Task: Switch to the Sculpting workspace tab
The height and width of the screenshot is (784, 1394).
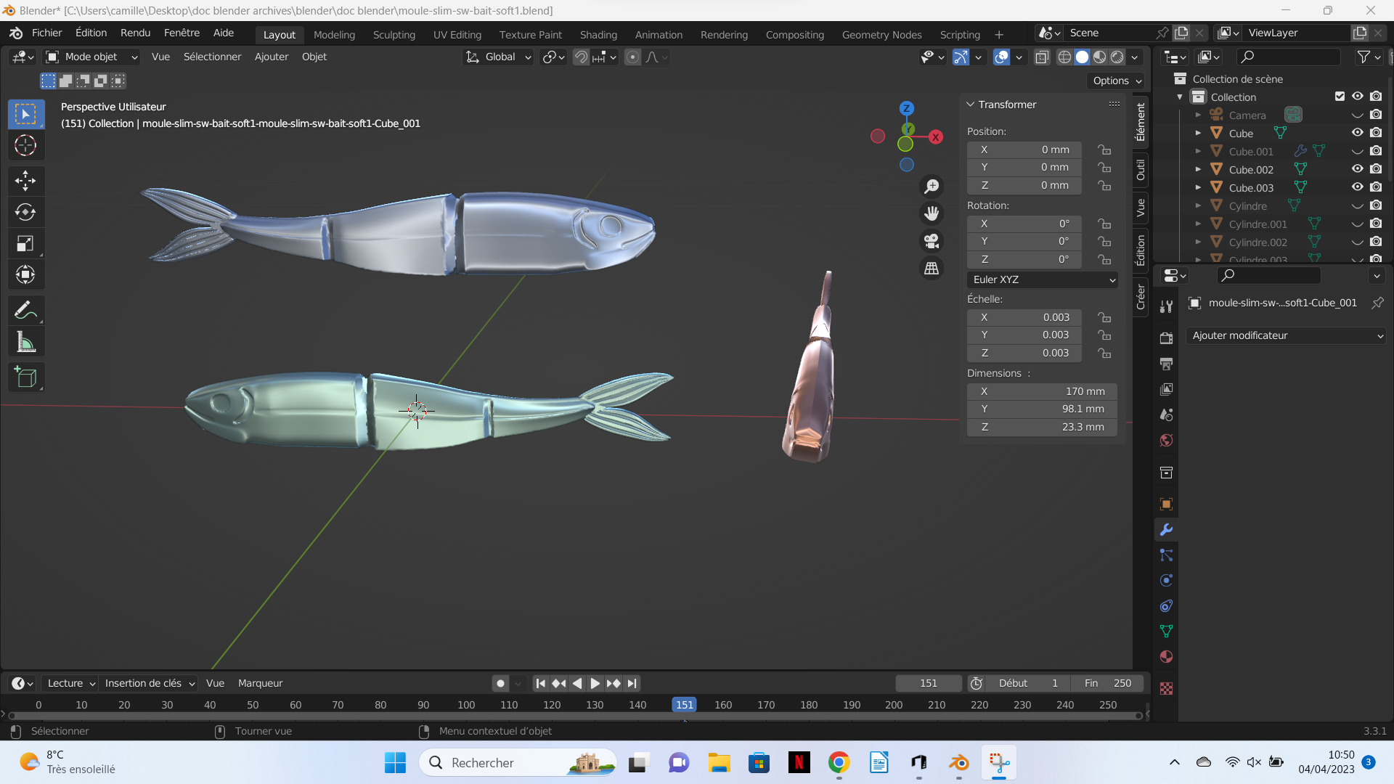Action: coord(394,34)
